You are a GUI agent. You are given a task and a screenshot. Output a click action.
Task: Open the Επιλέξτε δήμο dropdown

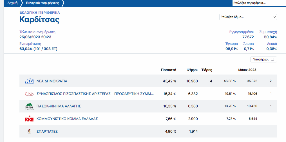tap(248, 17)
